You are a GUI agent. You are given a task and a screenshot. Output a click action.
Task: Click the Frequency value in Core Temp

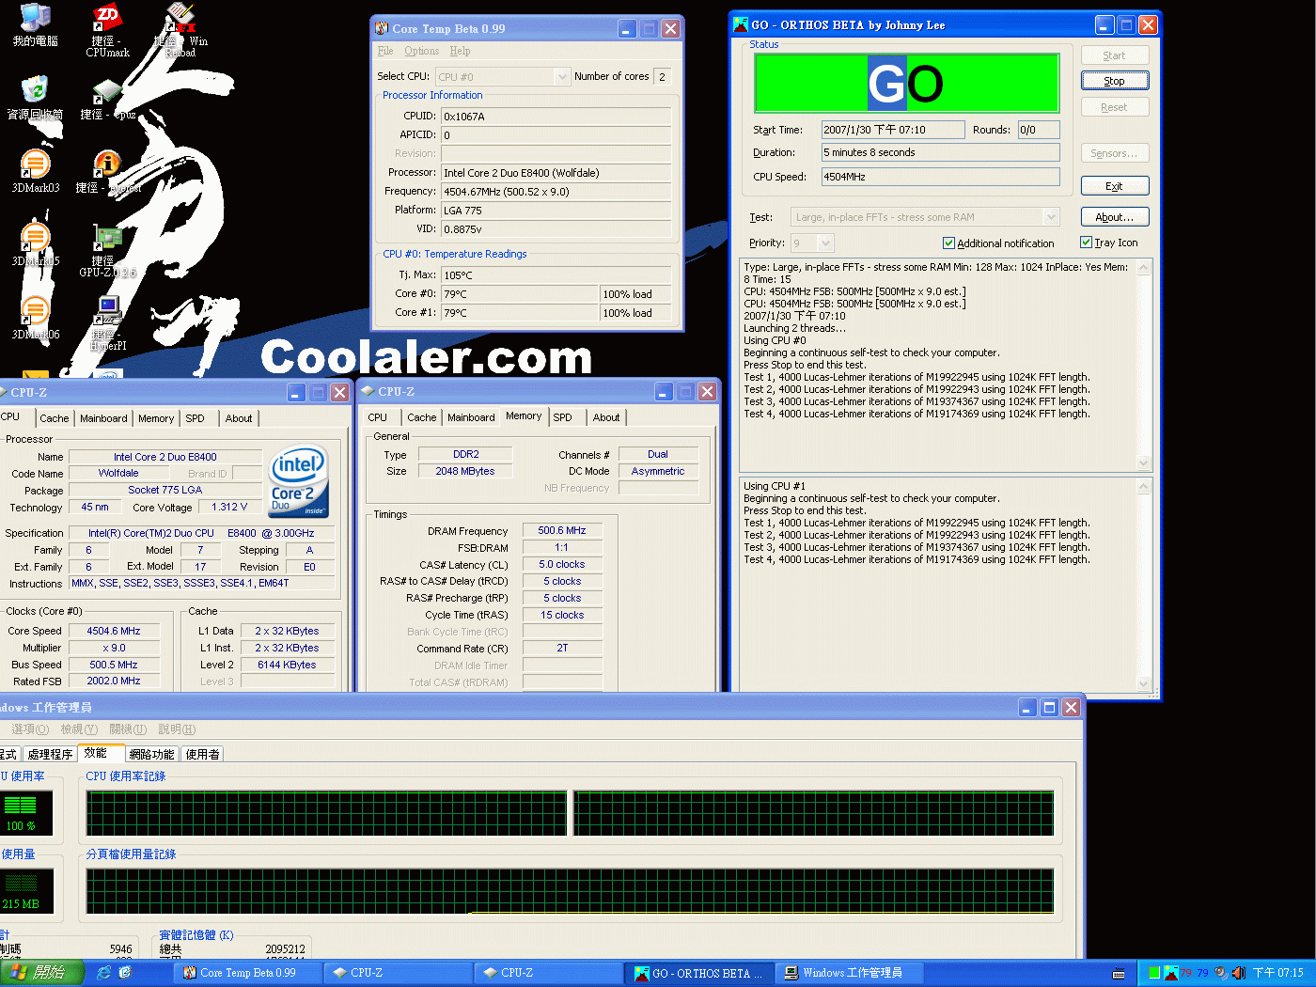556,192
